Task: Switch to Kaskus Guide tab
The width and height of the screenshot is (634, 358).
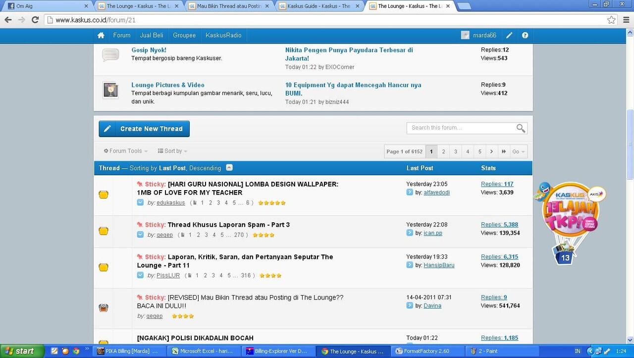Action: (x=319, y=6)
